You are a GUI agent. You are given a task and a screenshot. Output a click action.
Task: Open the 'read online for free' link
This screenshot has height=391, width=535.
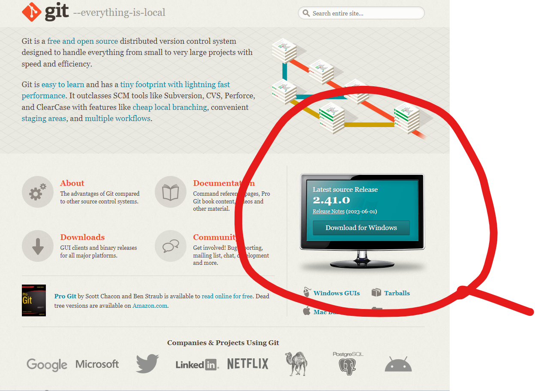[x=227, y=296]
